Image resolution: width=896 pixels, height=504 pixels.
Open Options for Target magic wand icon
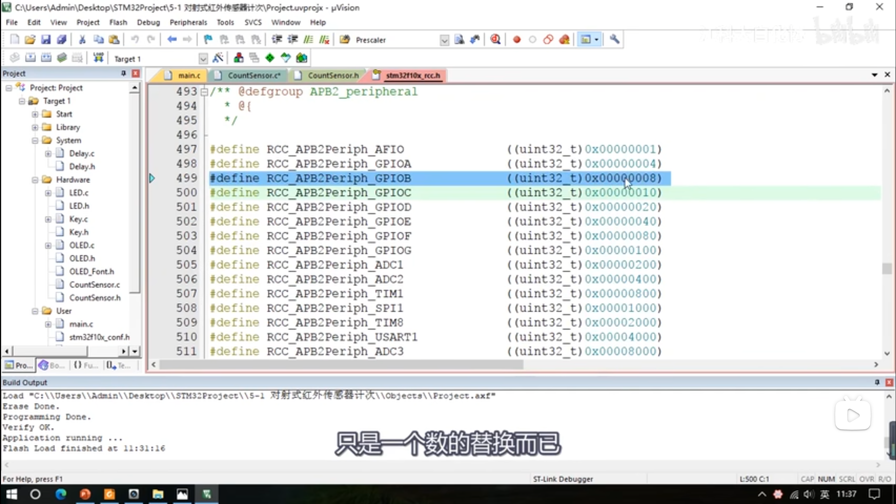pyautogui.click(x=218, y=58)
